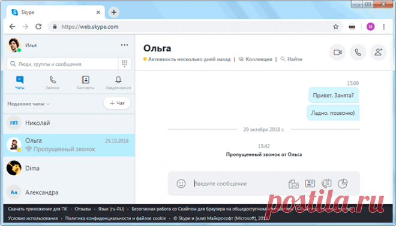Switch to the Контакты tab
This screenshot has height=226, width=396.
pyautogui.click(x=85, y=83)
